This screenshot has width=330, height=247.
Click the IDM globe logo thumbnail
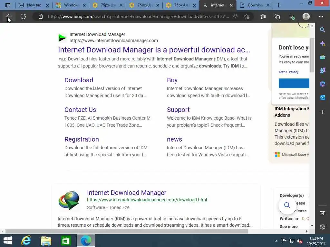(x=69, y=201)
